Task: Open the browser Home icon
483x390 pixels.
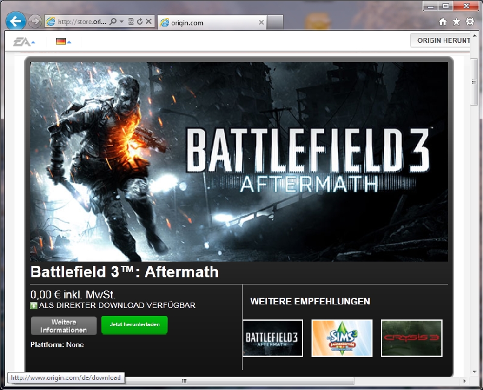Action: tap(443, 22)
